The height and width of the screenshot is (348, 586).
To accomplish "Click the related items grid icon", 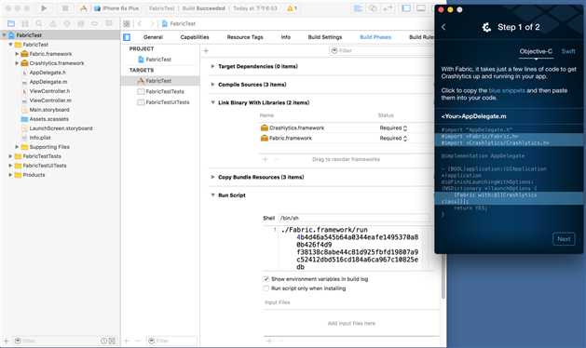I will pyautogui.click(x=127, y=23).
